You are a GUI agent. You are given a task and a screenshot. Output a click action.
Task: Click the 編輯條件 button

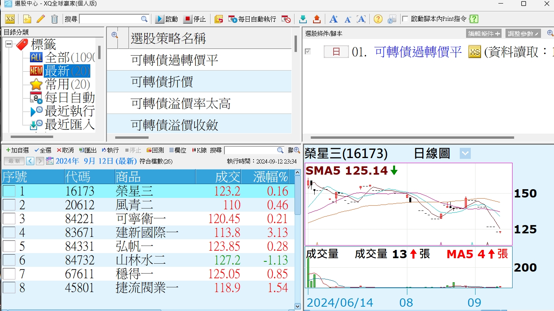[484, 34]
